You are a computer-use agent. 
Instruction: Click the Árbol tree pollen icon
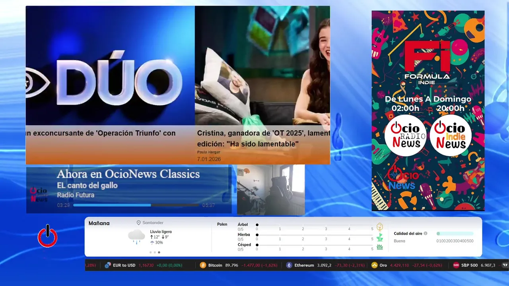tap(380, 227)
